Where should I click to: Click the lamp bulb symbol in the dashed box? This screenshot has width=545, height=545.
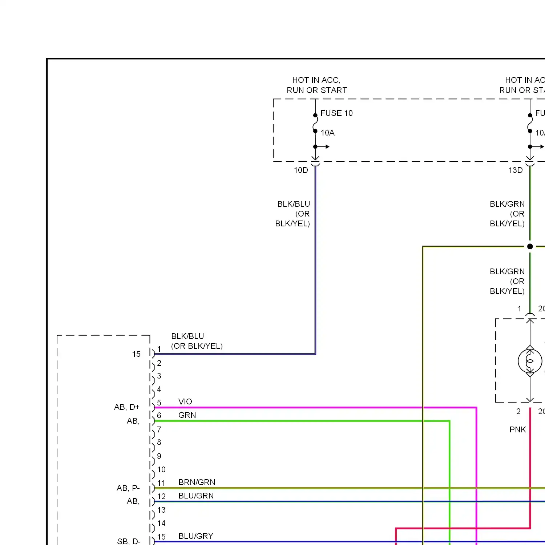(x=530, y=361)
